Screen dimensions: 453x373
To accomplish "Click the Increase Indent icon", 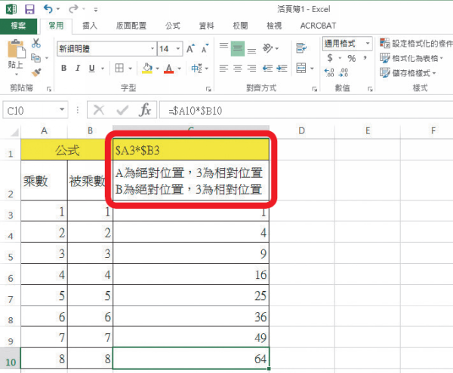I will 282,69.
